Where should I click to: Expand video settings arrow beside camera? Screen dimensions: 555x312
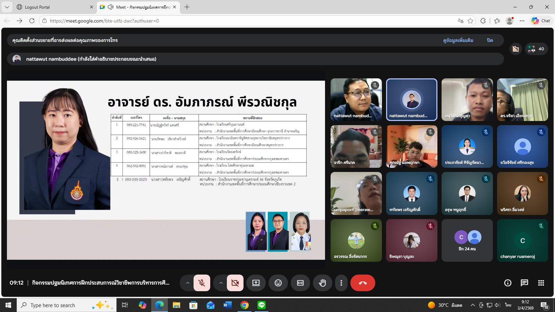coord(221,283)
